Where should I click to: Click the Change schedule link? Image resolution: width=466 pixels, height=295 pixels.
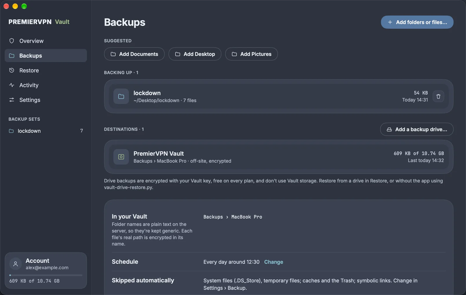tap(273, 262)
